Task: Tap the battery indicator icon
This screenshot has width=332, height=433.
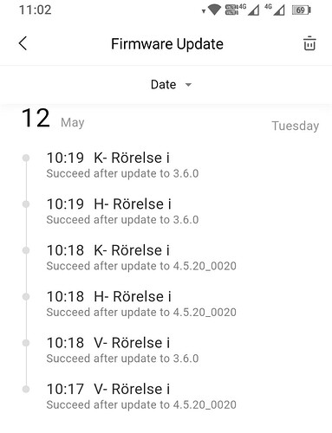Action: point(302,10)
